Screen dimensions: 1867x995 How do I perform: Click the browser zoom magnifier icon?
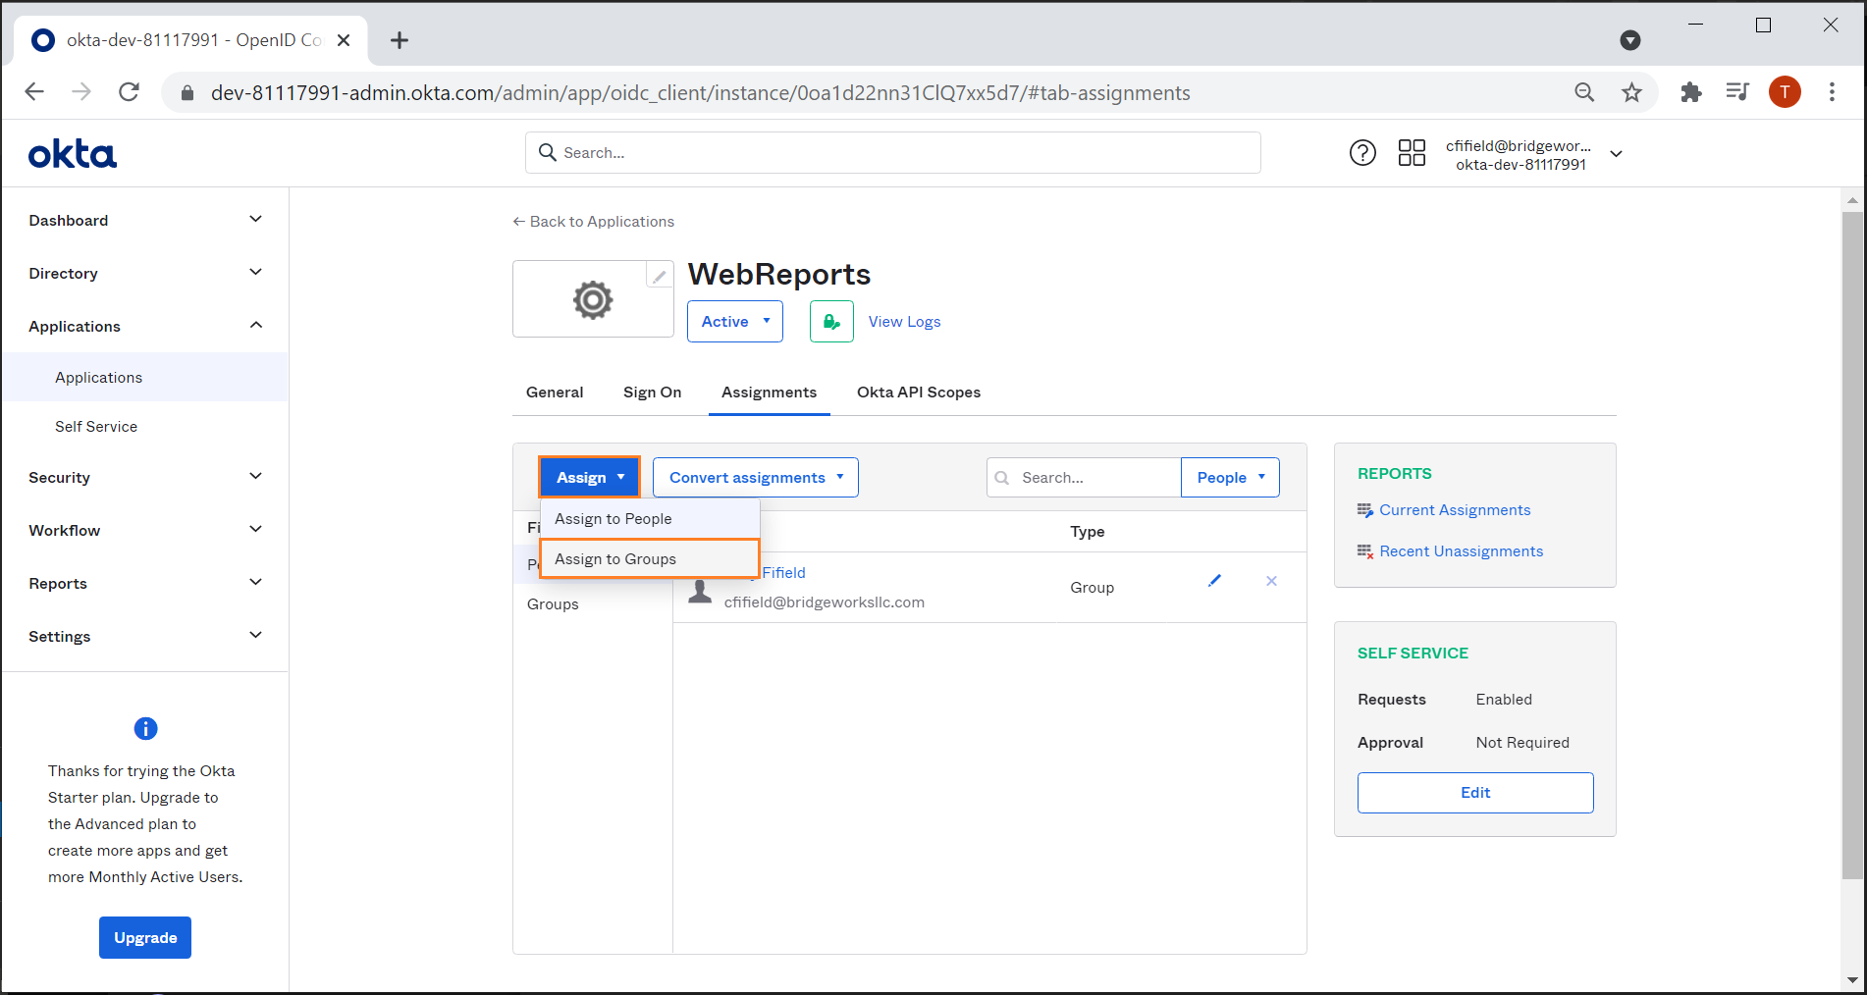point(1584,92)
